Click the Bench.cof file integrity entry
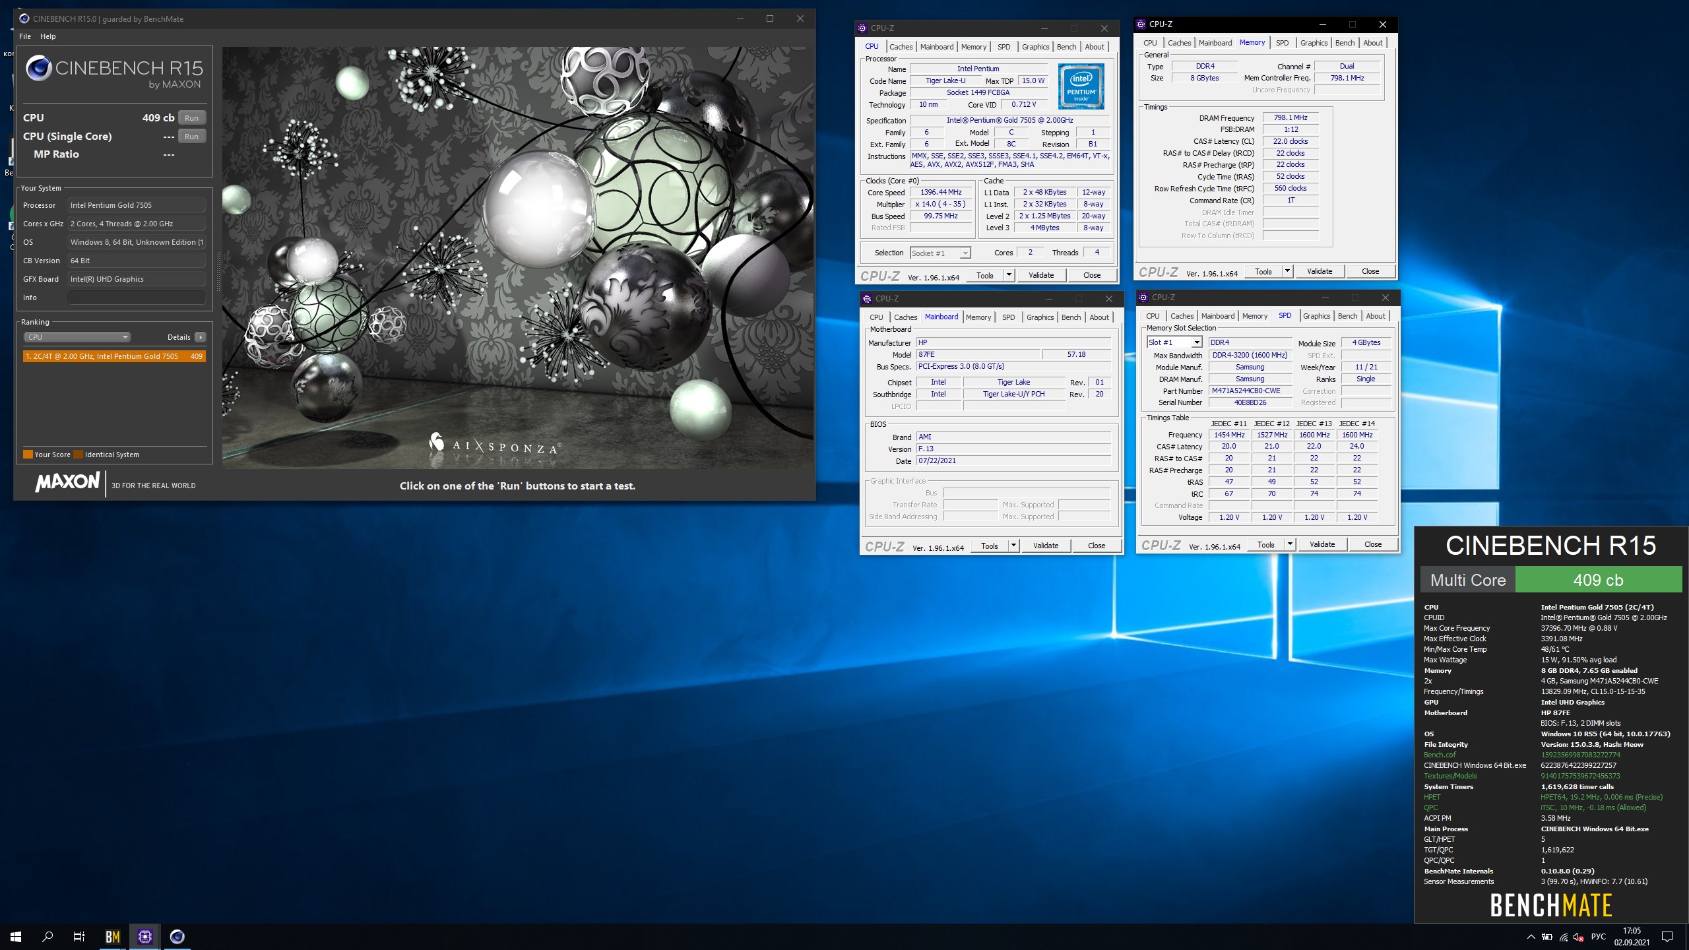The image size is (1689, 950). [1440, 755]
